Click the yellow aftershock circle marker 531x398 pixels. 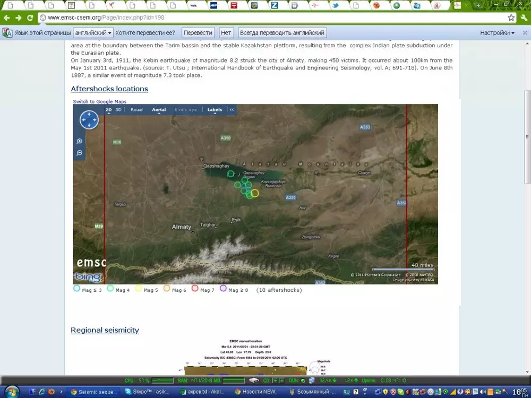(254, 193)
